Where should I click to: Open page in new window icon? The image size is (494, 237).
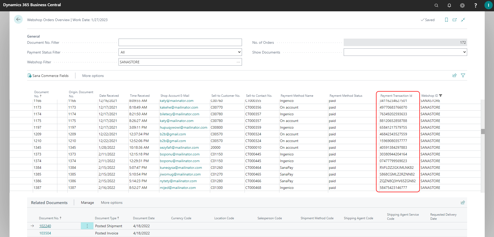(x=454, y=20)
